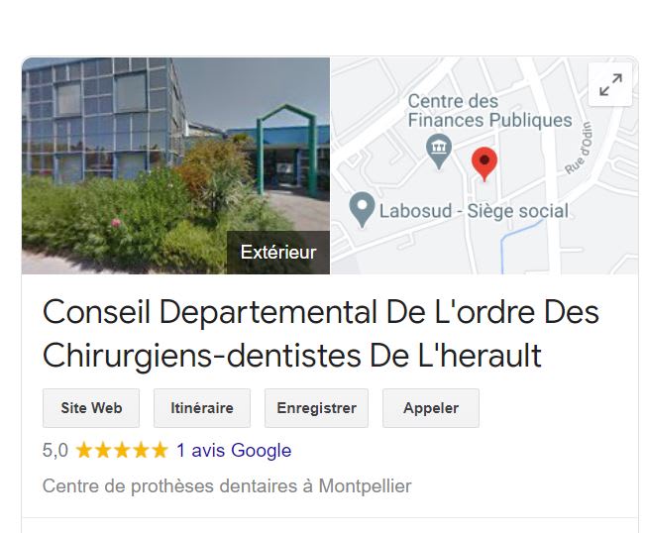Click Centre des Finances Publiques map label
Screen dimensions: 645x533
tap(489, 111)
